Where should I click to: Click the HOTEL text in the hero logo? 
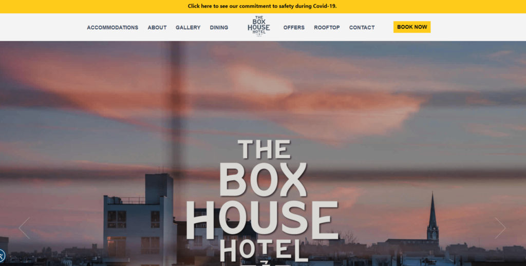(x=264, y=250)
